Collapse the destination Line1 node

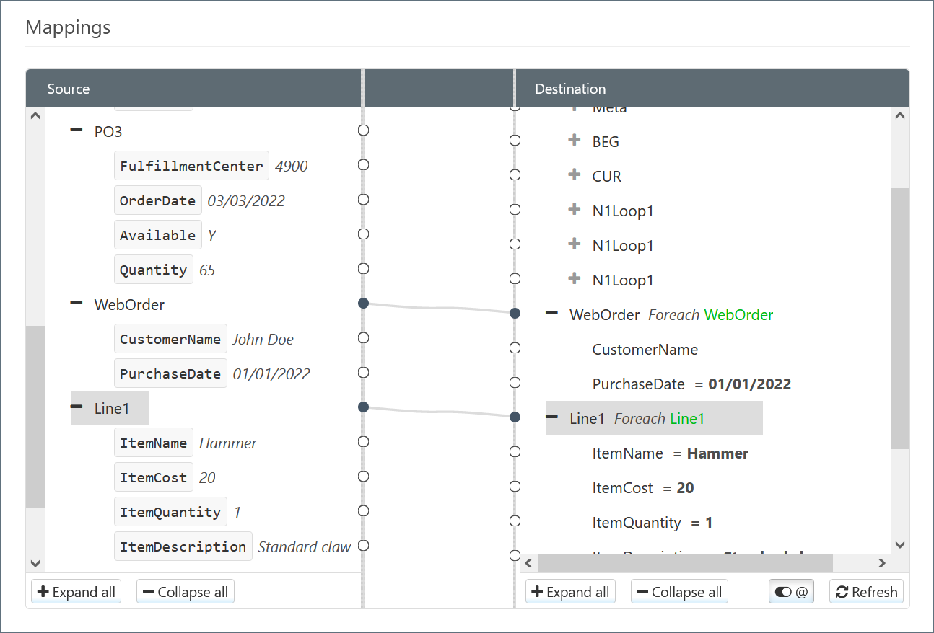551,417
